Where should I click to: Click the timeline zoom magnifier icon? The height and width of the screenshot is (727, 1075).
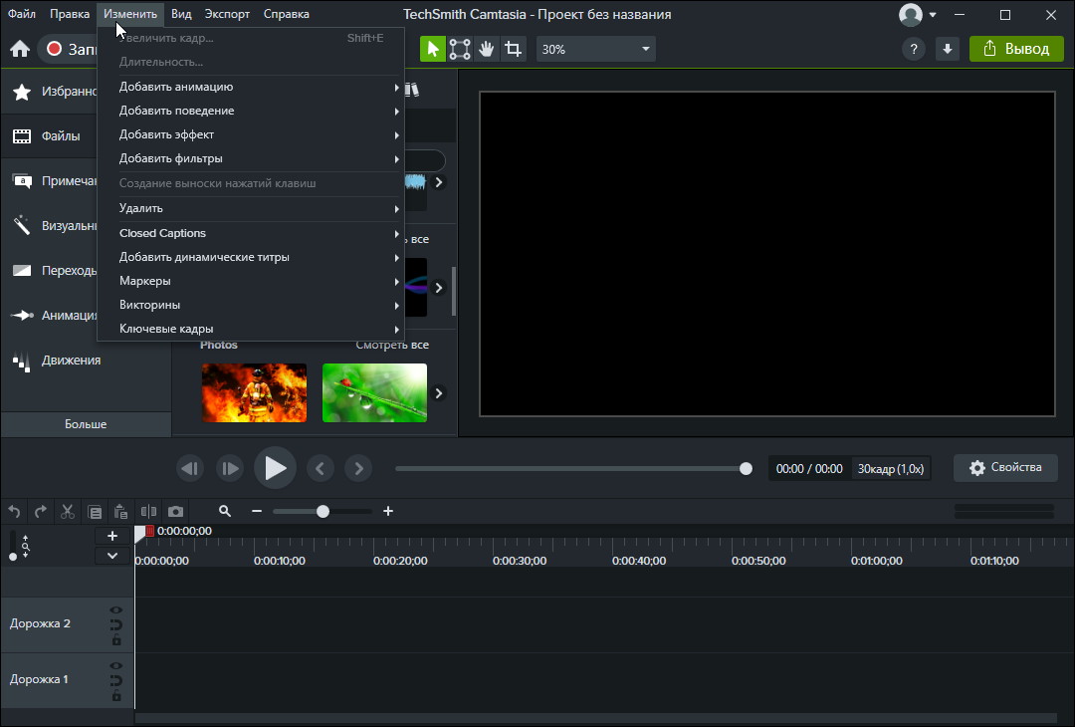[224, 511]
